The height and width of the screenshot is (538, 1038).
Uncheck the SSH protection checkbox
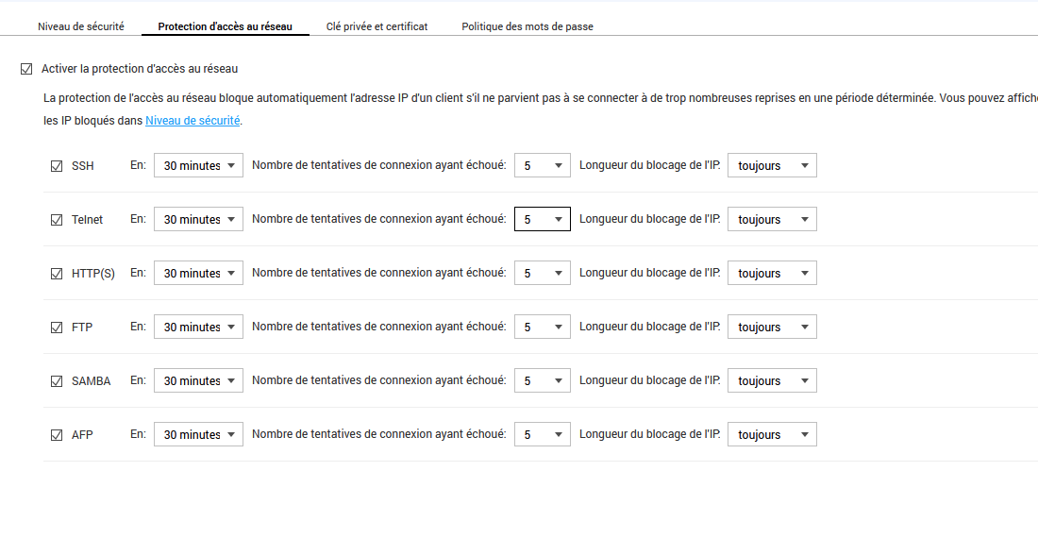tap(57, 166)
